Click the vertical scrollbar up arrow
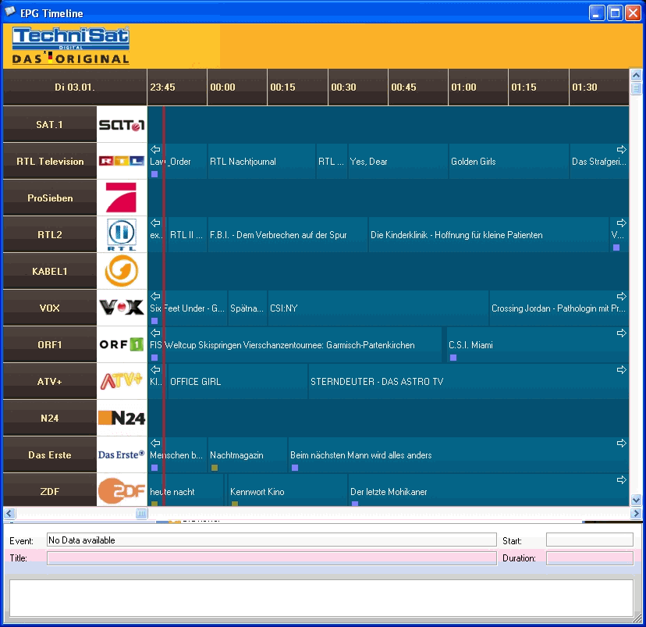 pos(636,75)
